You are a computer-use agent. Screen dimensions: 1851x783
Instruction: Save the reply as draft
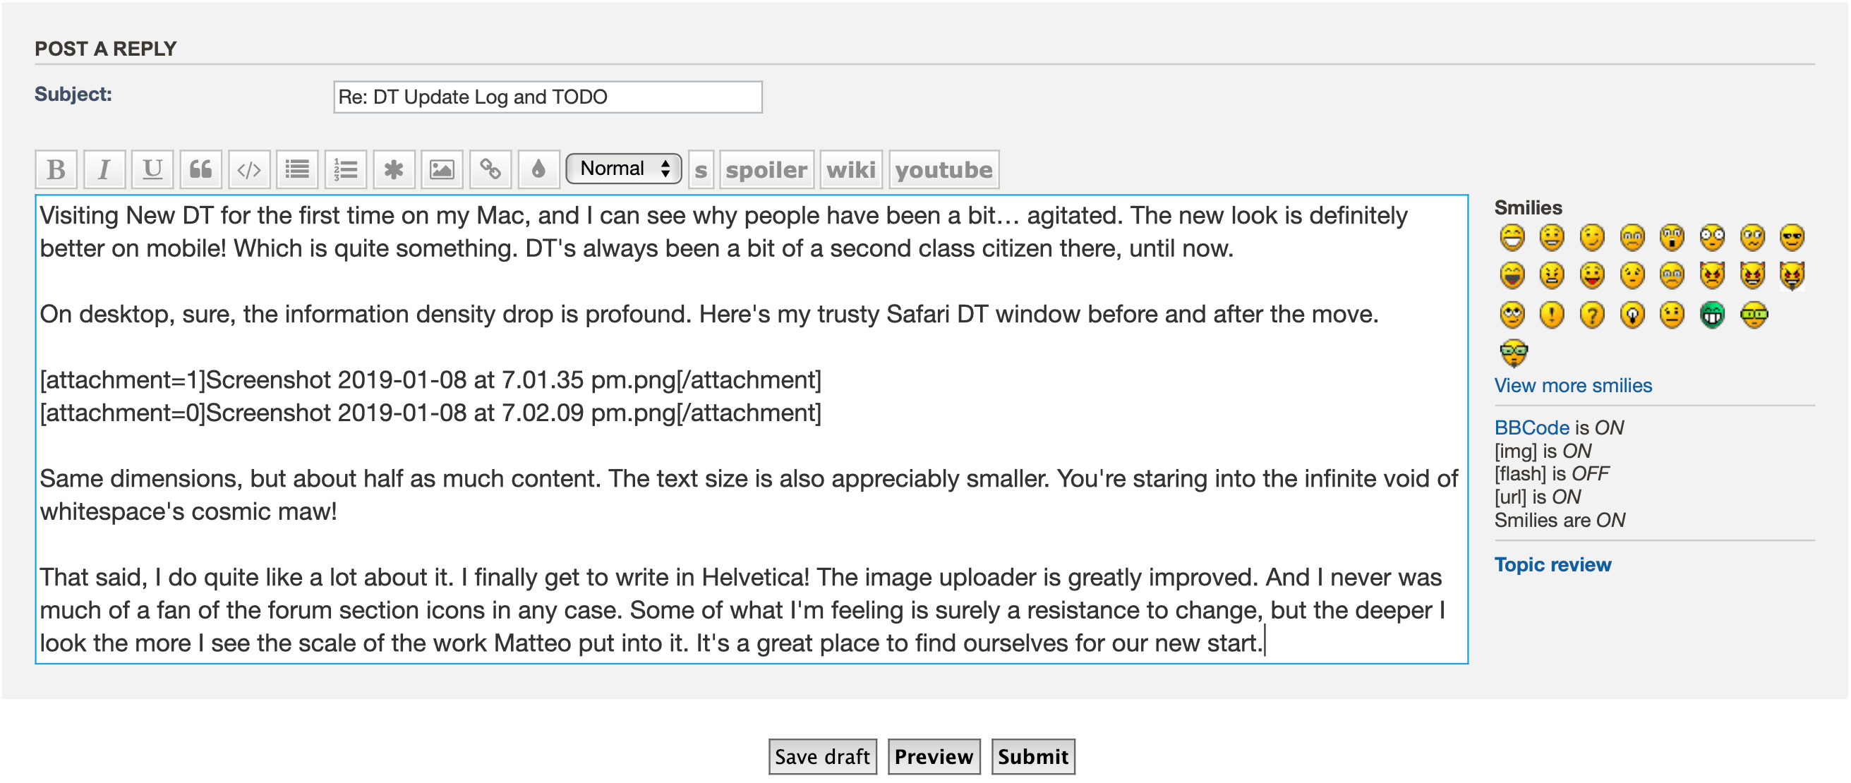822,756
